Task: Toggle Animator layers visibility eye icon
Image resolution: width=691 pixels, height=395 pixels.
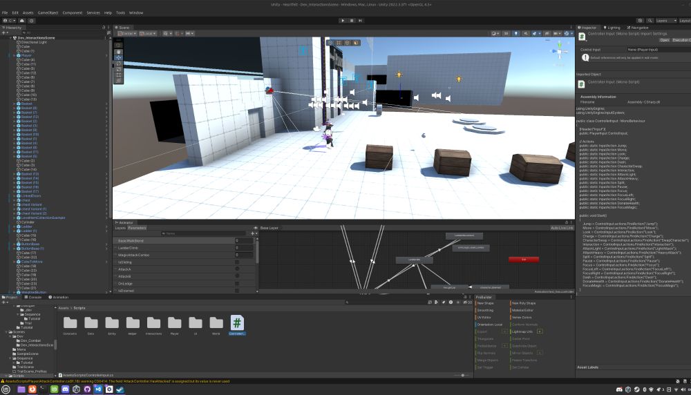Action: click(x=255, y=228)
